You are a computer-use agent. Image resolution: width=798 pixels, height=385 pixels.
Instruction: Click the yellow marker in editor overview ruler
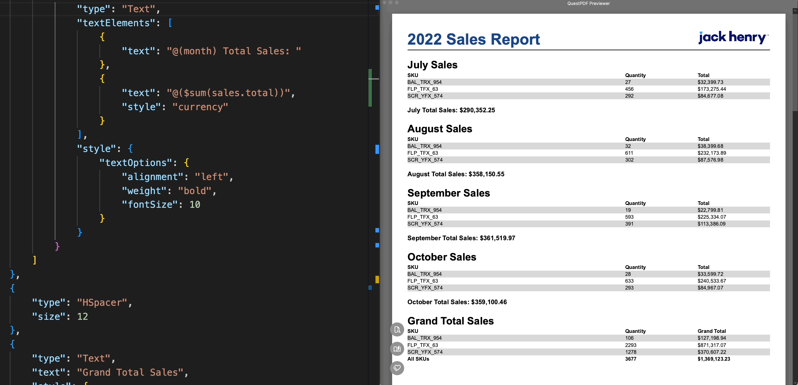click(x=377, y=279)
